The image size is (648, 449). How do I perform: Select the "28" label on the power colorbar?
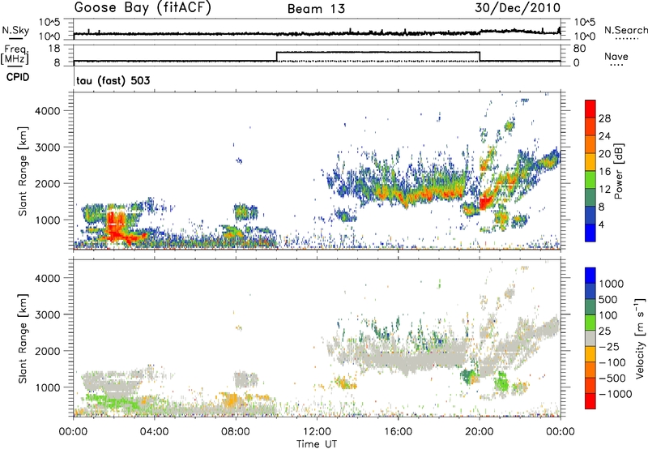[x=604, y=118]
